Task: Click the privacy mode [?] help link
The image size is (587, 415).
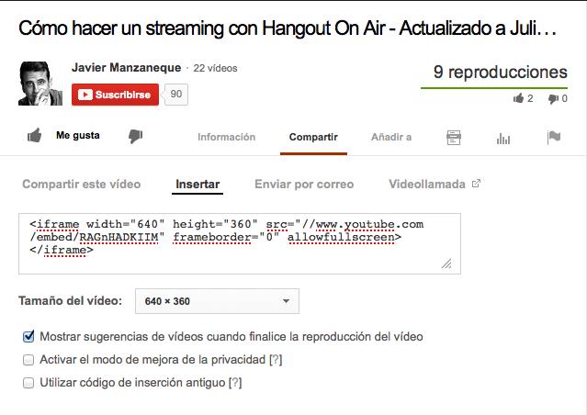Action: [x=276, y=360]
